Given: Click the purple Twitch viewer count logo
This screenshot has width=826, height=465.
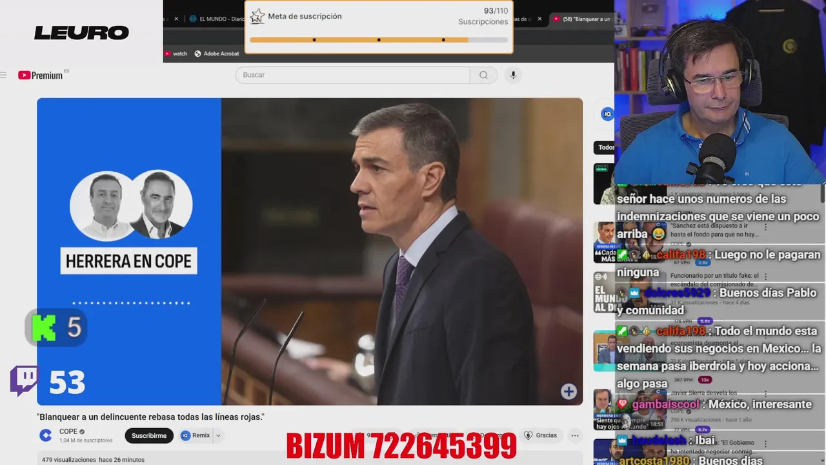Looking at the screenshot, I should click(x=25, y=380).
